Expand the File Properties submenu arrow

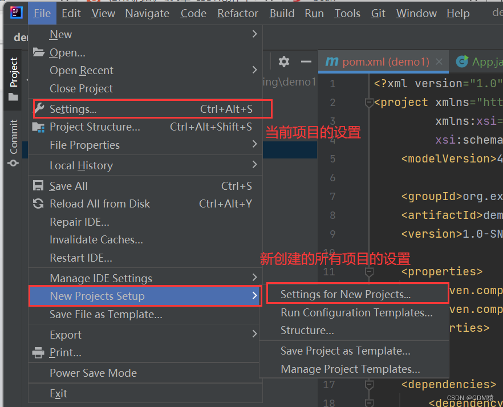pyautogui.click(x=255, y=144)
